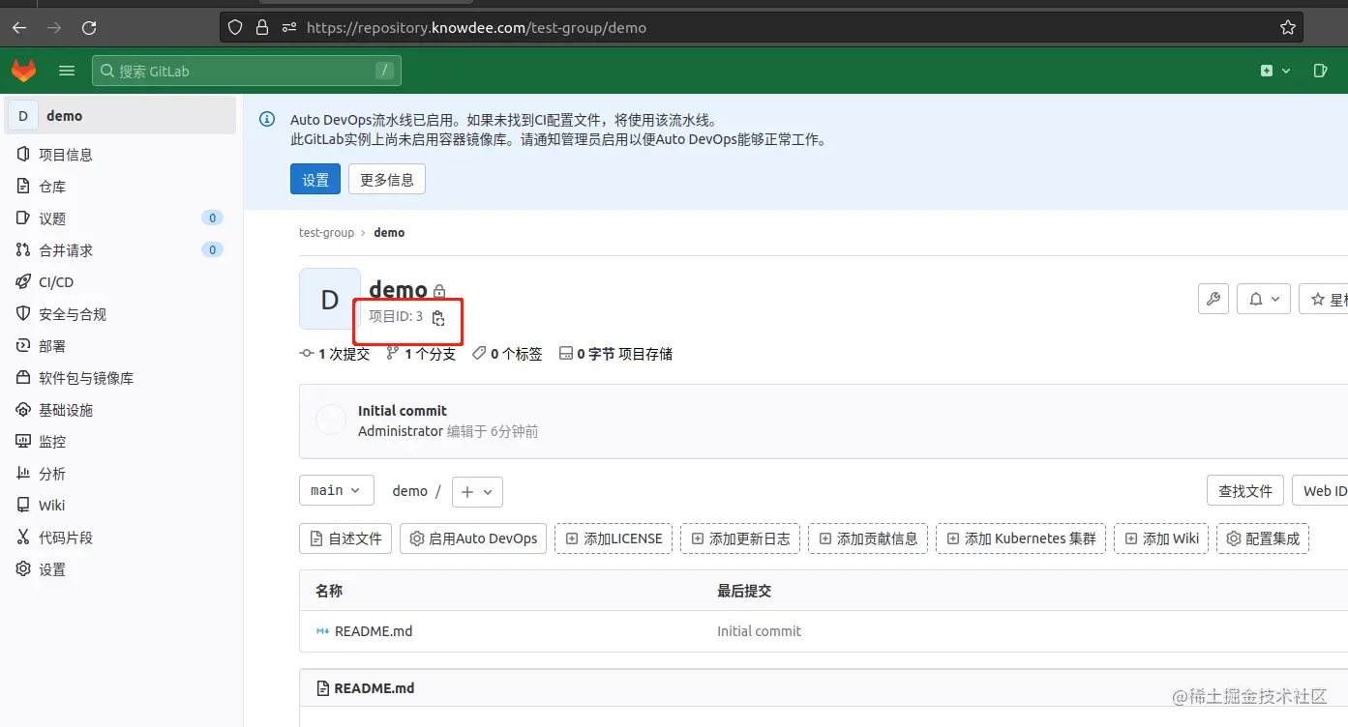This screenshot has height=727, width=1348.
Task: Open 设置 in the sidebar
Action: point(121,569)
